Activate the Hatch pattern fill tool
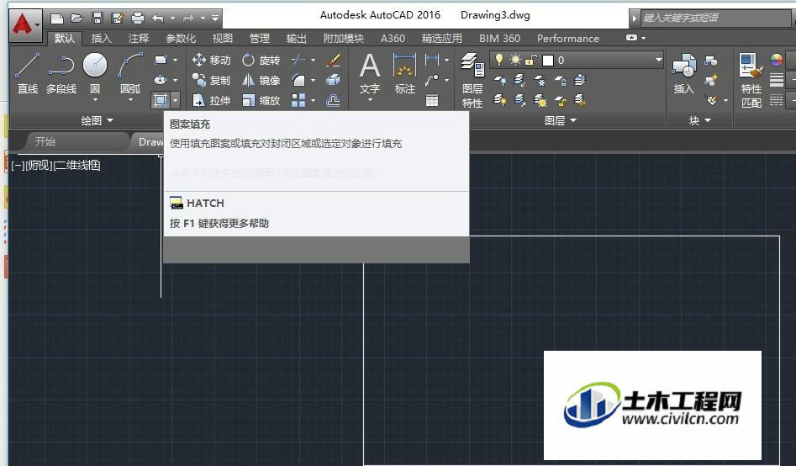Image resolution: width=796 pixels, height=466 pixels. click(161, 100)
